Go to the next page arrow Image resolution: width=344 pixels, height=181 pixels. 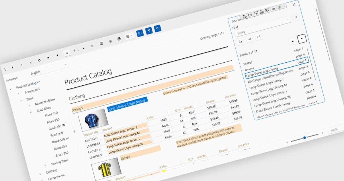click(83, 48)
